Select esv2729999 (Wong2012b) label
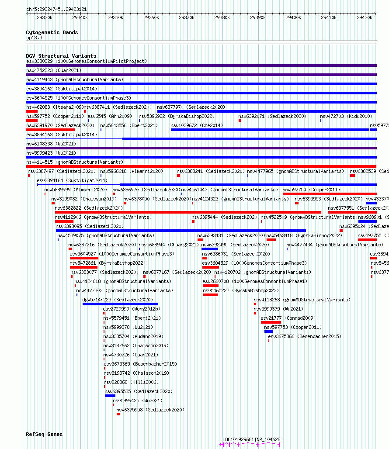The width and height of the screenshot is (389, 449). [x=132, y=309]
